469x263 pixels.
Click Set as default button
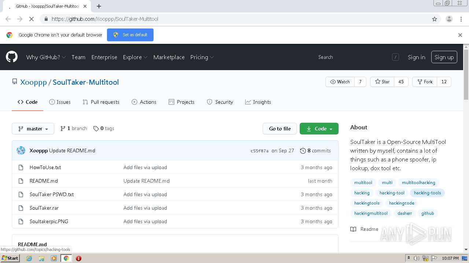130,35
